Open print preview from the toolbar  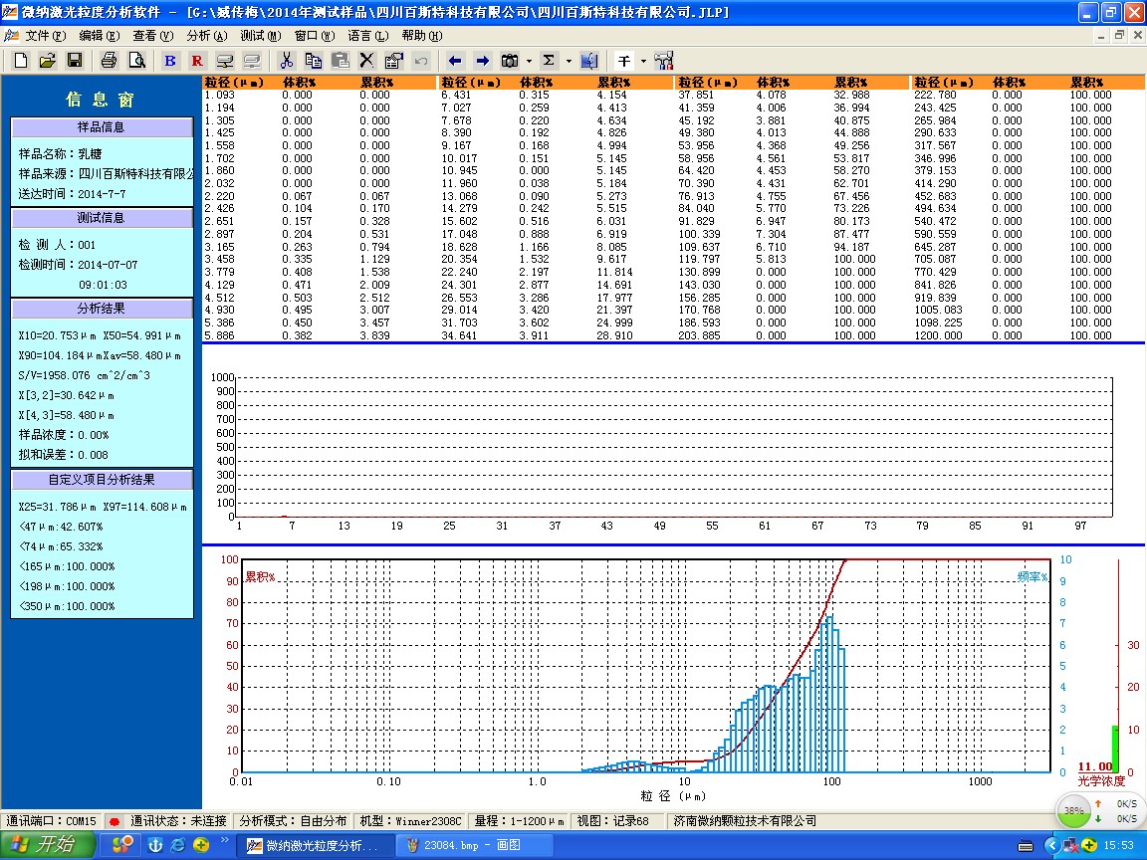tap(136, 61)
